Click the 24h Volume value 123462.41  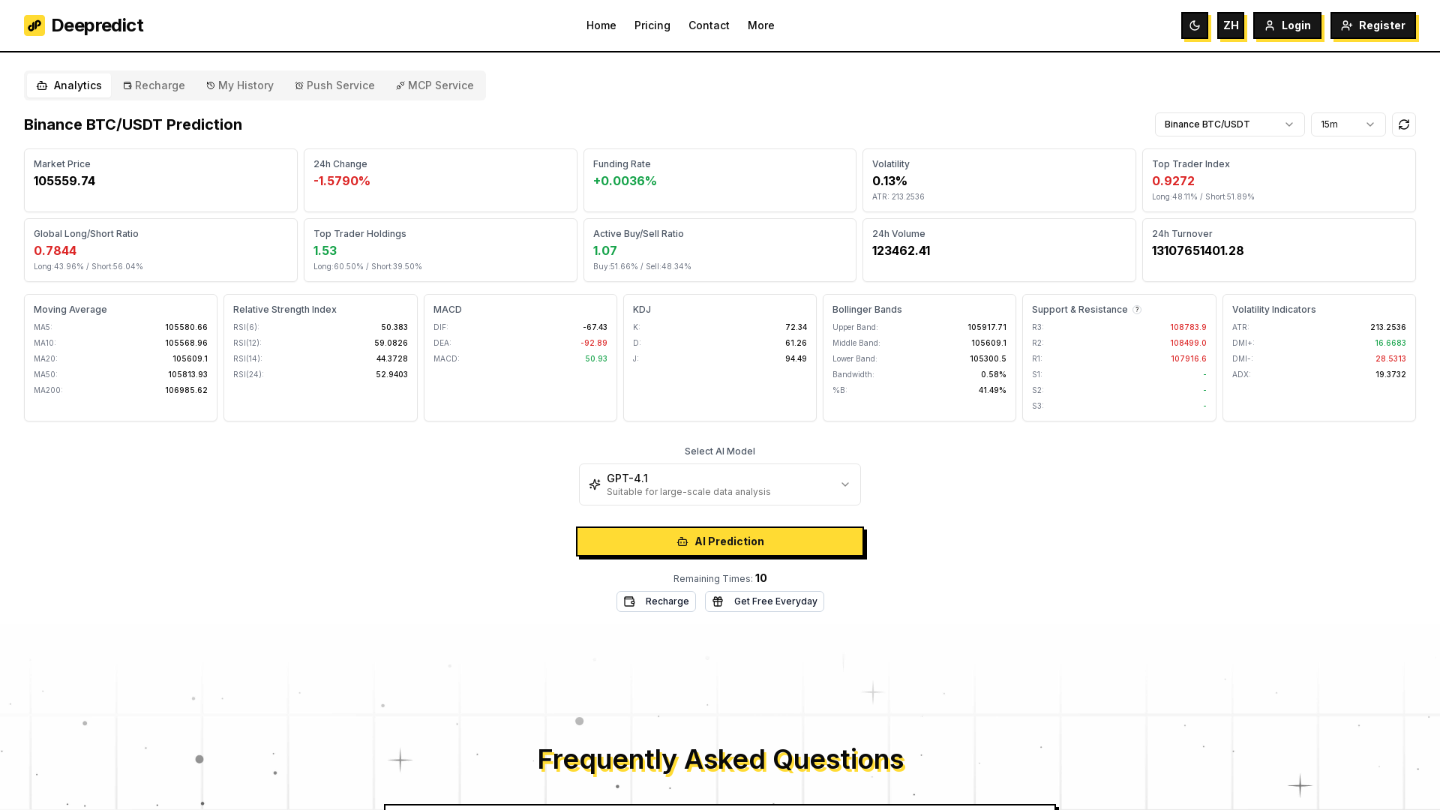pos(901,250)
